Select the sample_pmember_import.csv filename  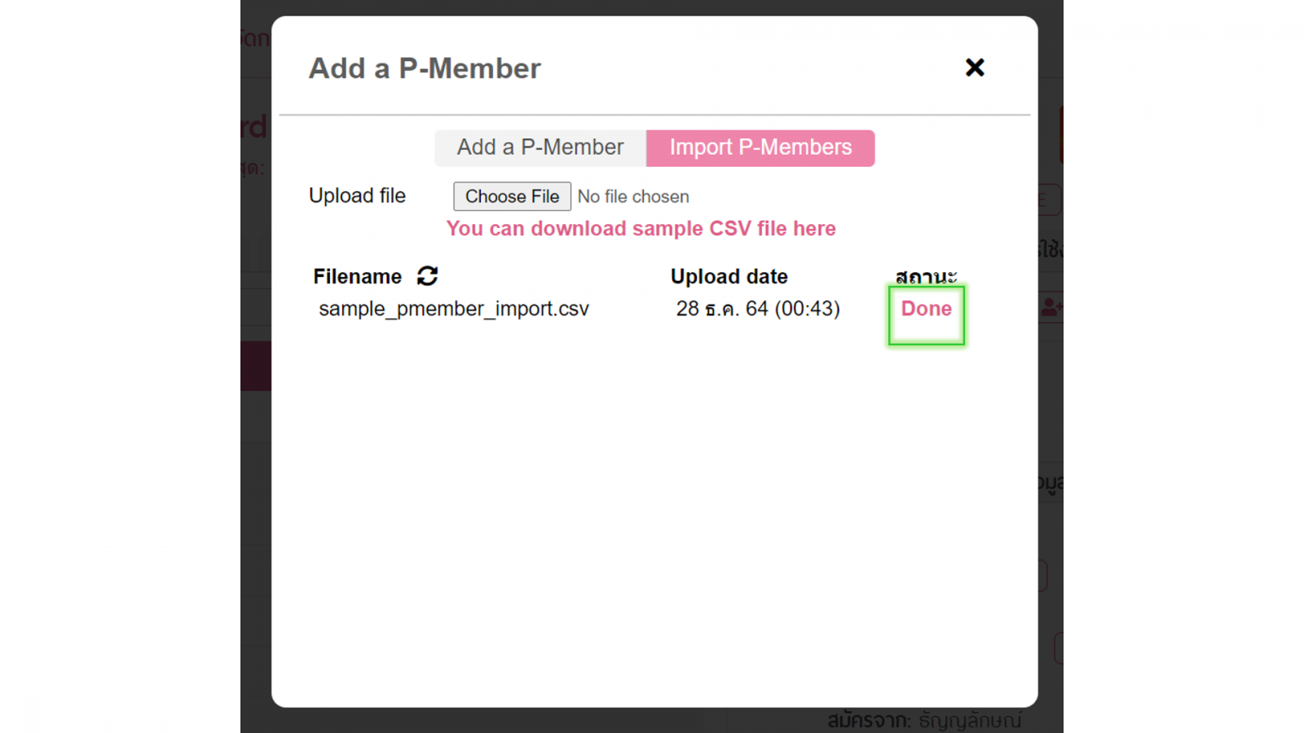click(x=454, y=309)
